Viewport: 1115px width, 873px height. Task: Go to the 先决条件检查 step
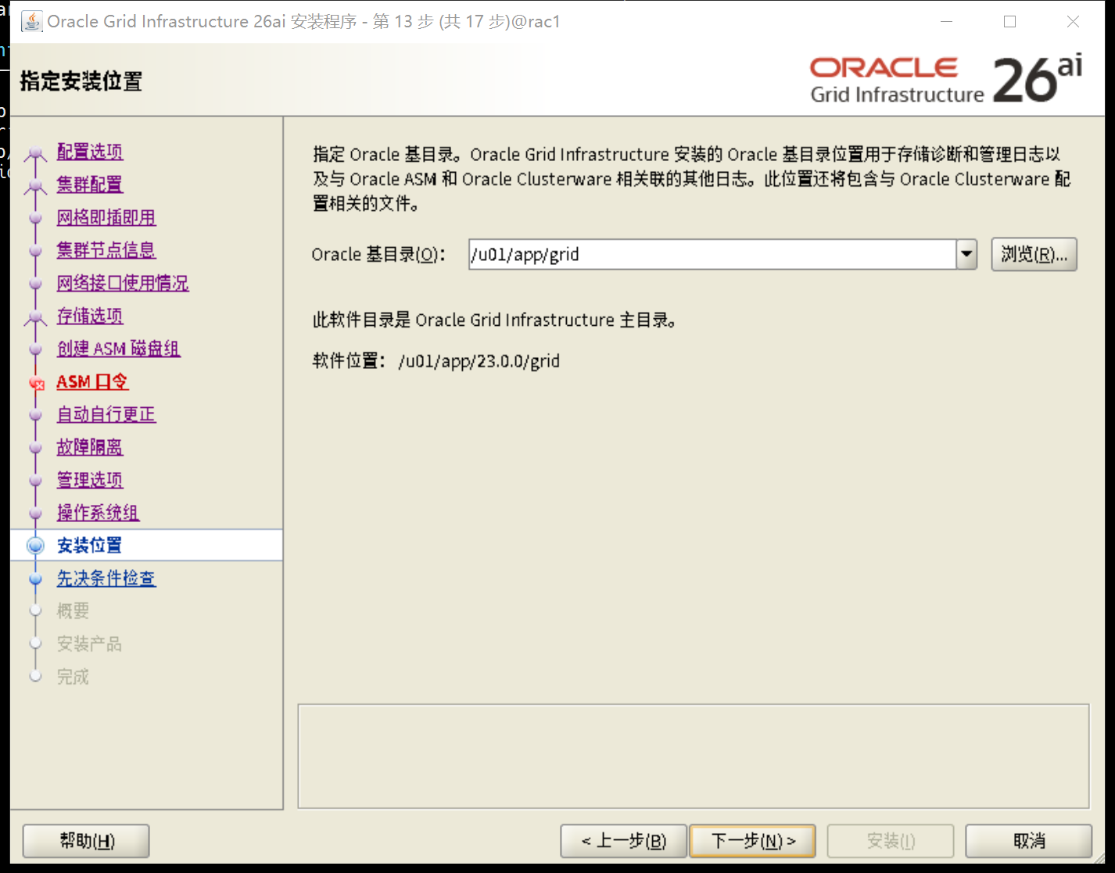click(106, 578)
